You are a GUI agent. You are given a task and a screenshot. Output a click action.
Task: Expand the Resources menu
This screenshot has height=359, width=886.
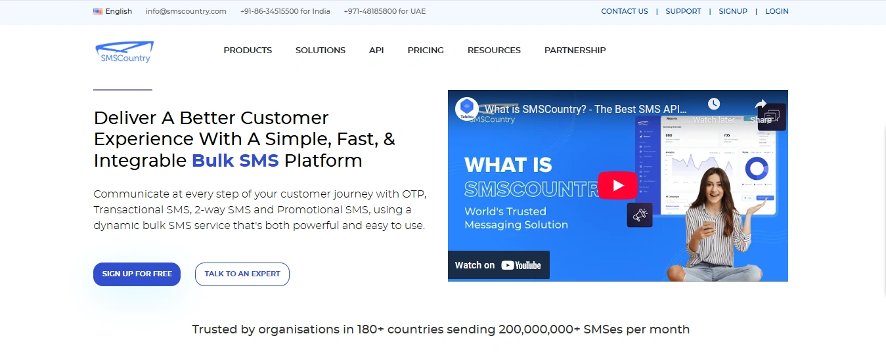click(494, 50)
